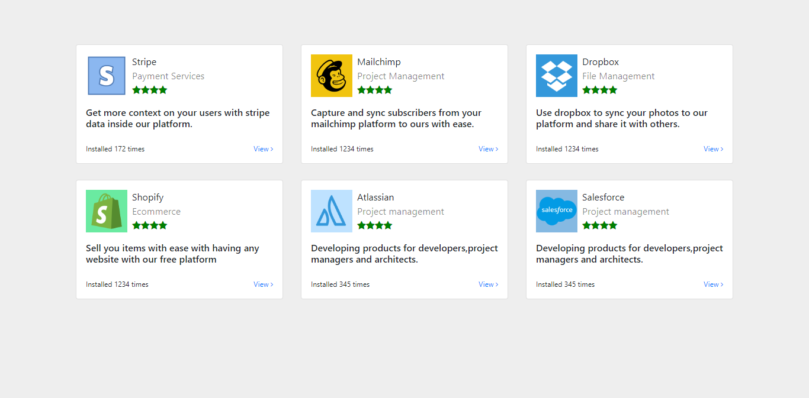Viewport: 809px width, 398px height.
Task: Click the Stripe payment services icon
Action: pos(106,76)
